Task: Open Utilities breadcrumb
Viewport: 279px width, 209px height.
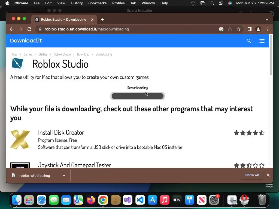Action: coord(43,54)
